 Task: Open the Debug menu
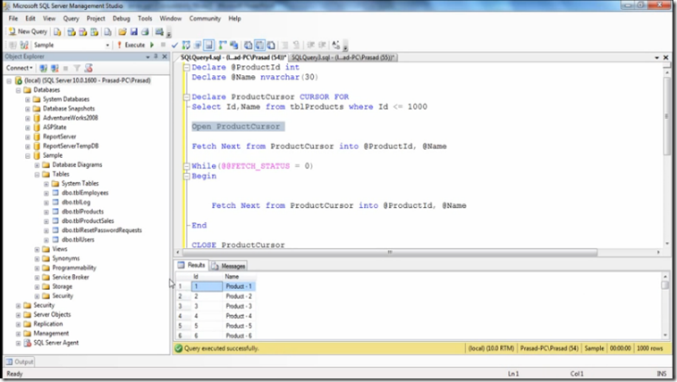(122, 19)
